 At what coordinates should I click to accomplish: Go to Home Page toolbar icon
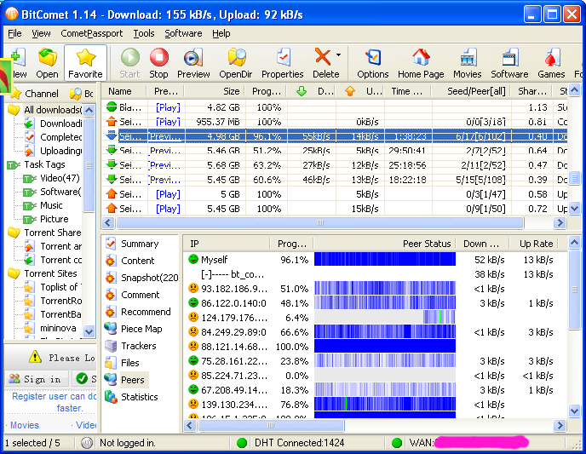[421, 63]
